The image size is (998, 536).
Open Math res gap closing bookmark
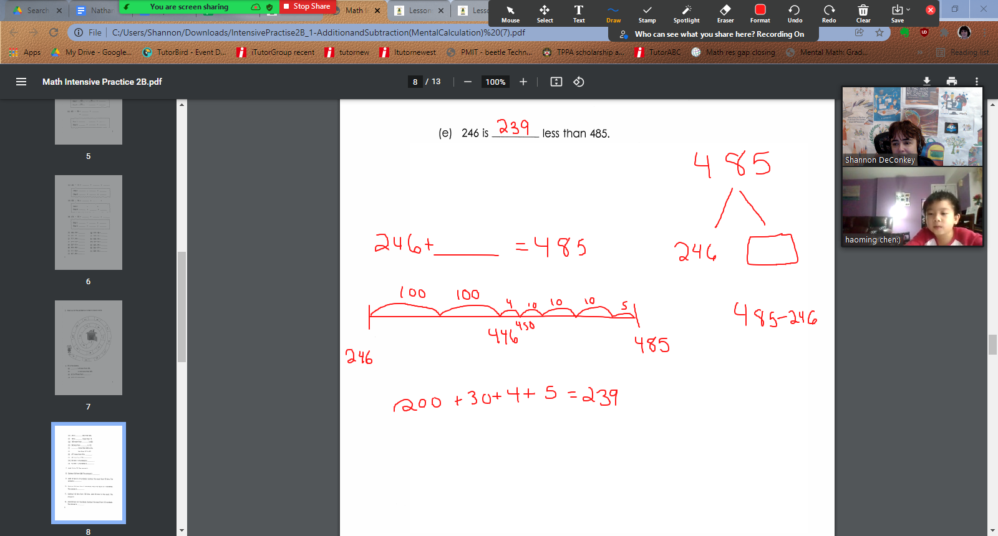[x=734, y=52]
